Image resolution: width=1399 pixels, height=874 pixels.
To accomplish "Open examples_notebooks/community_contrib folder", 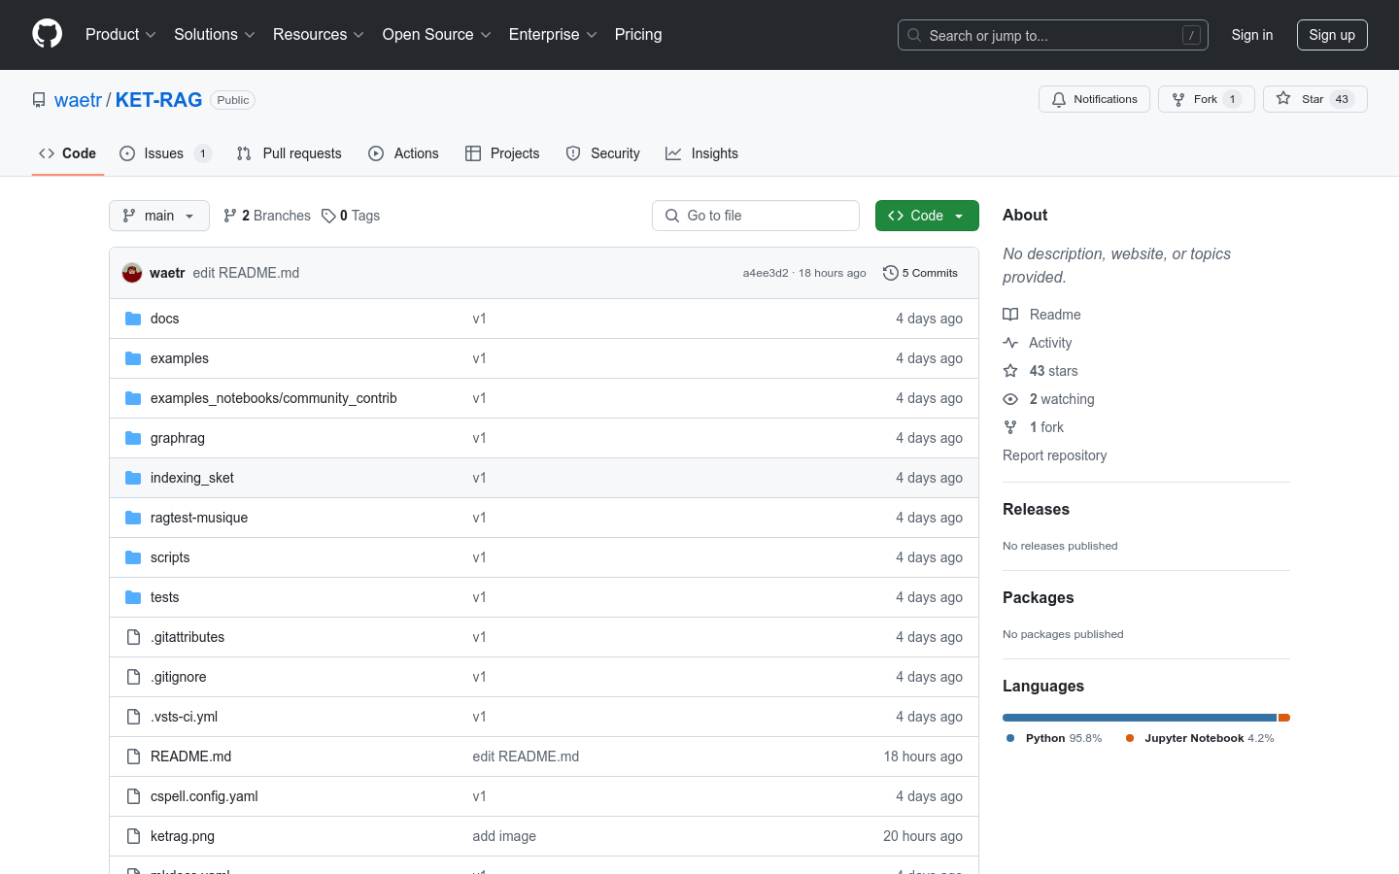I will point(274,398).
